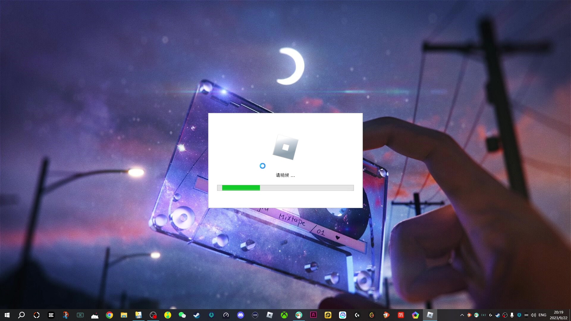Click the Roblox Studio logo in installer
The image size is (571, 321).
[x=285, y=147]
